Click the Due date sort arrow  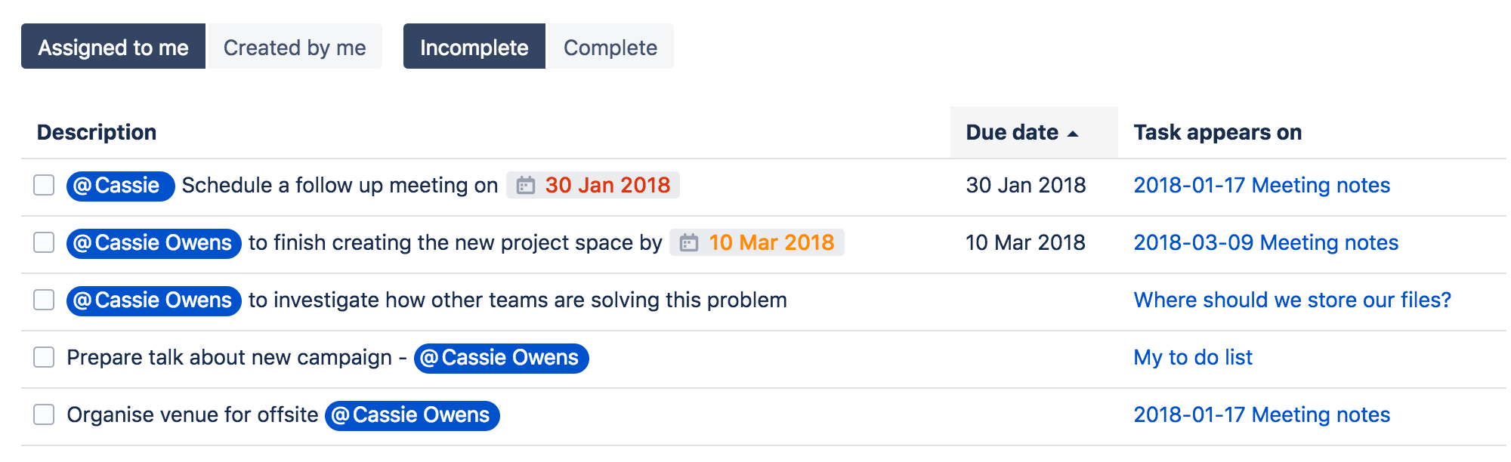tap(1073, 134)
